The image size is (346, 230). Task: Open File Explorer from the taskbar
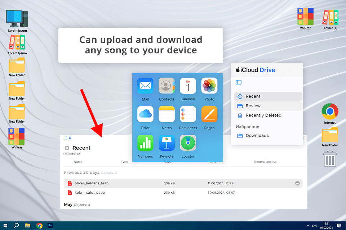click(28, 226)
